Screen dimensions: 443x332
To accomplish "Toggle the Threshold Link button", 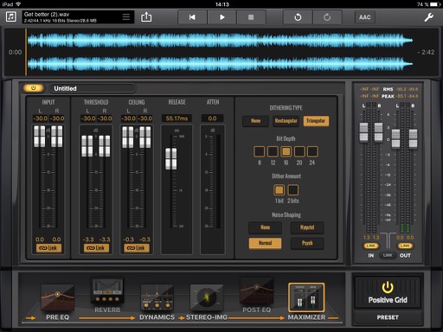I will [x=96, y=248].
